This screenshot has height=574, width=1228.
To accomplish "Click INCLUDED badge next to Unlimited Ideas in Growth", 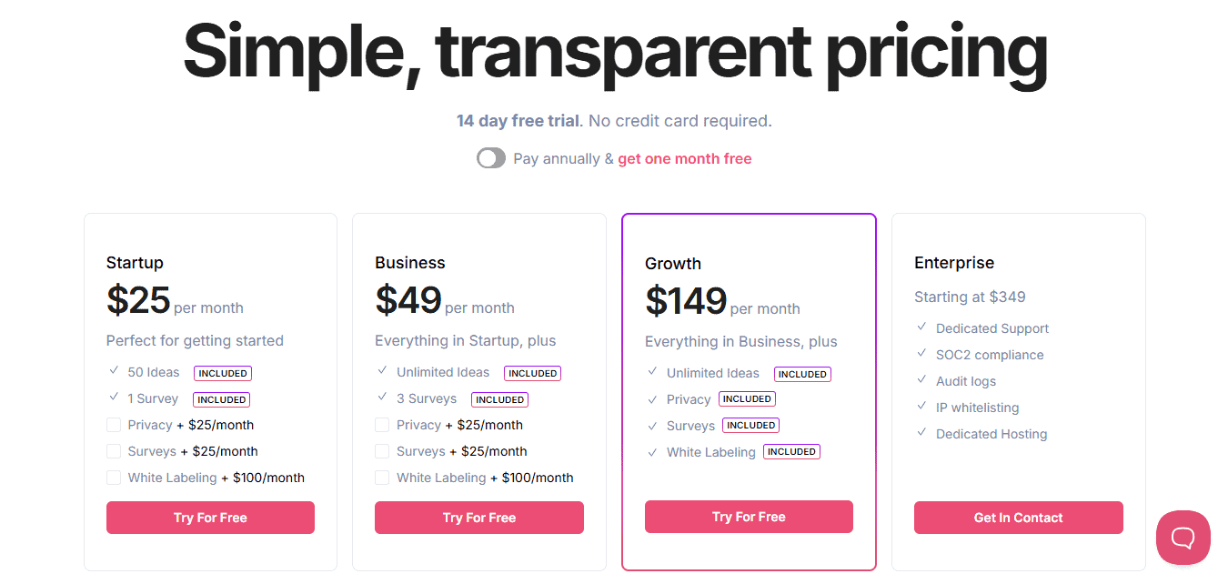I will tap(802, 374).
